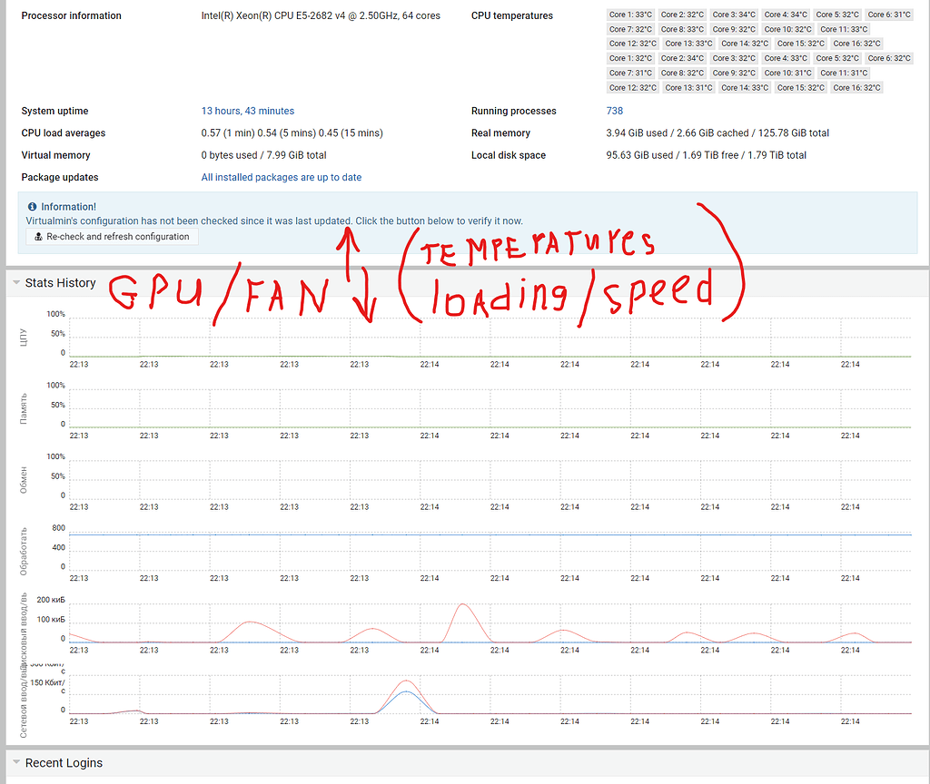Select the Core 1: 33°C temperature badge
Screen dimensions: 930x784
pyautogui.click(x=630, y=15)
